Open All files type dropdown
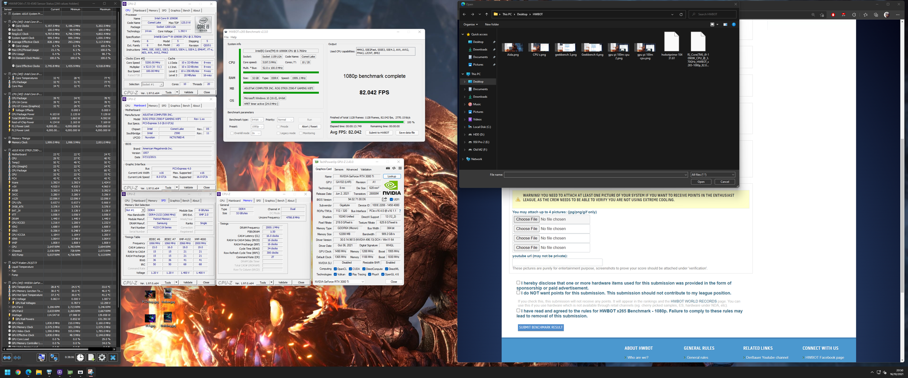This screenshot has width=908, height=378. pos(713,175)
